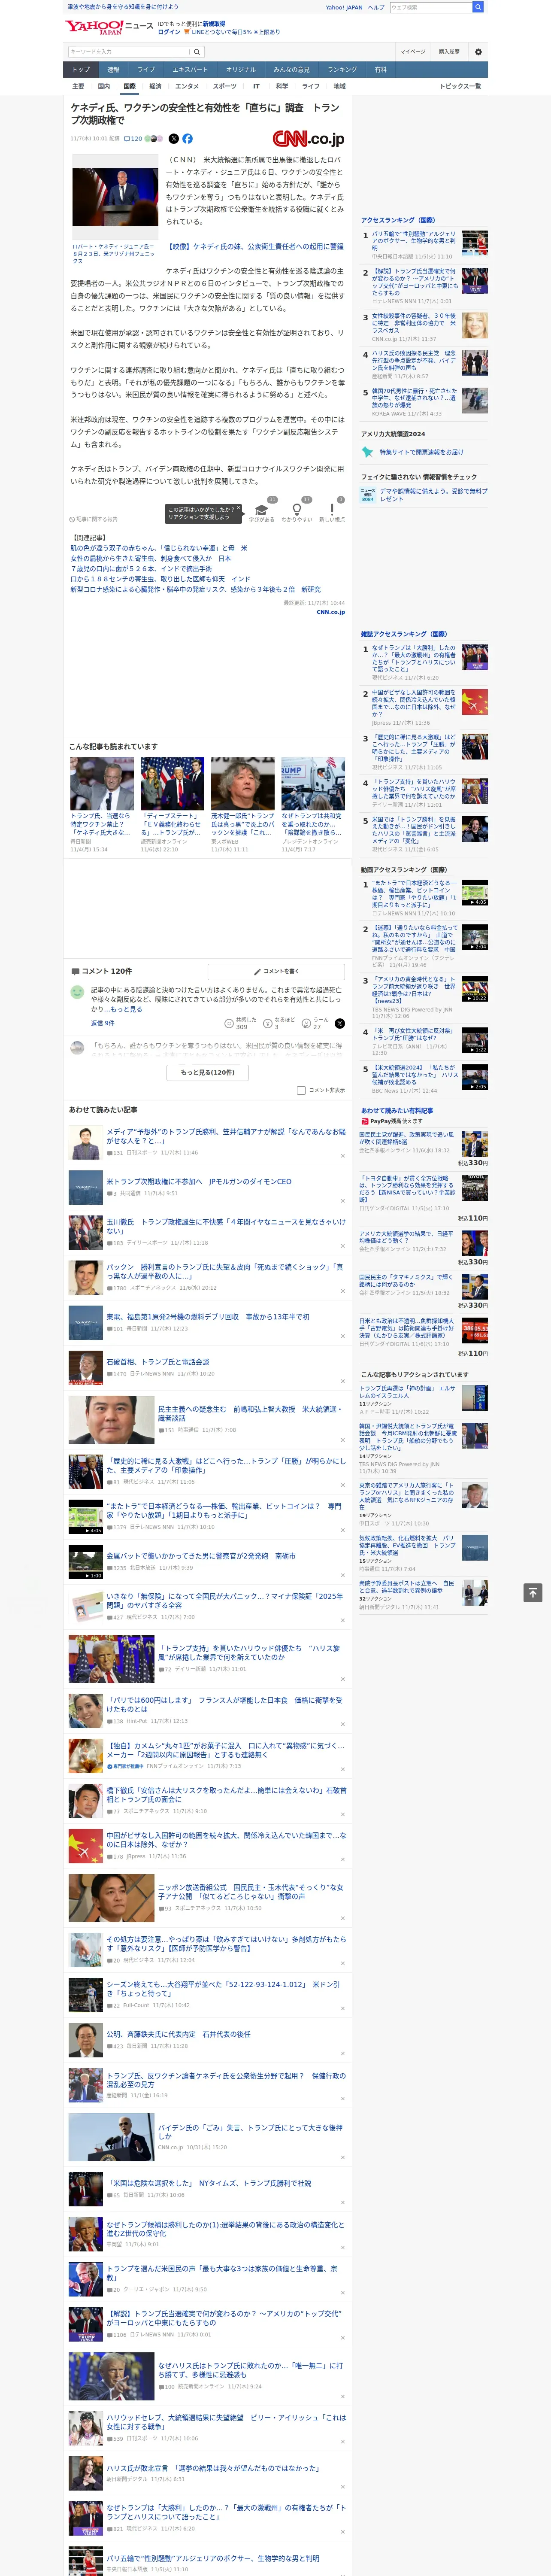Open the 米トランプ次期政権に不参加へ JPモルガン article

pos(199,1181)
